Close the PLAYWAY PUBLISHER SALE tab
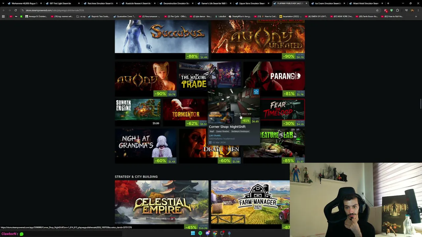 [306, 3]
